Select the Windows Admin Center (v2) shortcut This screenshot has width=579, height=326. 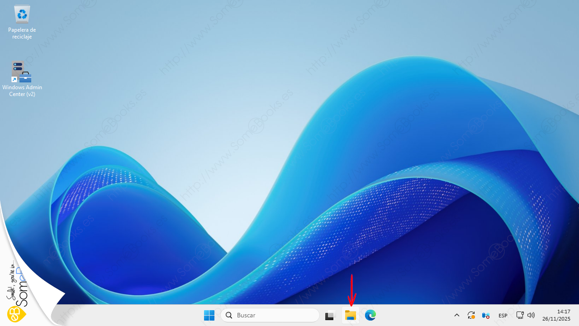pos(22,72)
